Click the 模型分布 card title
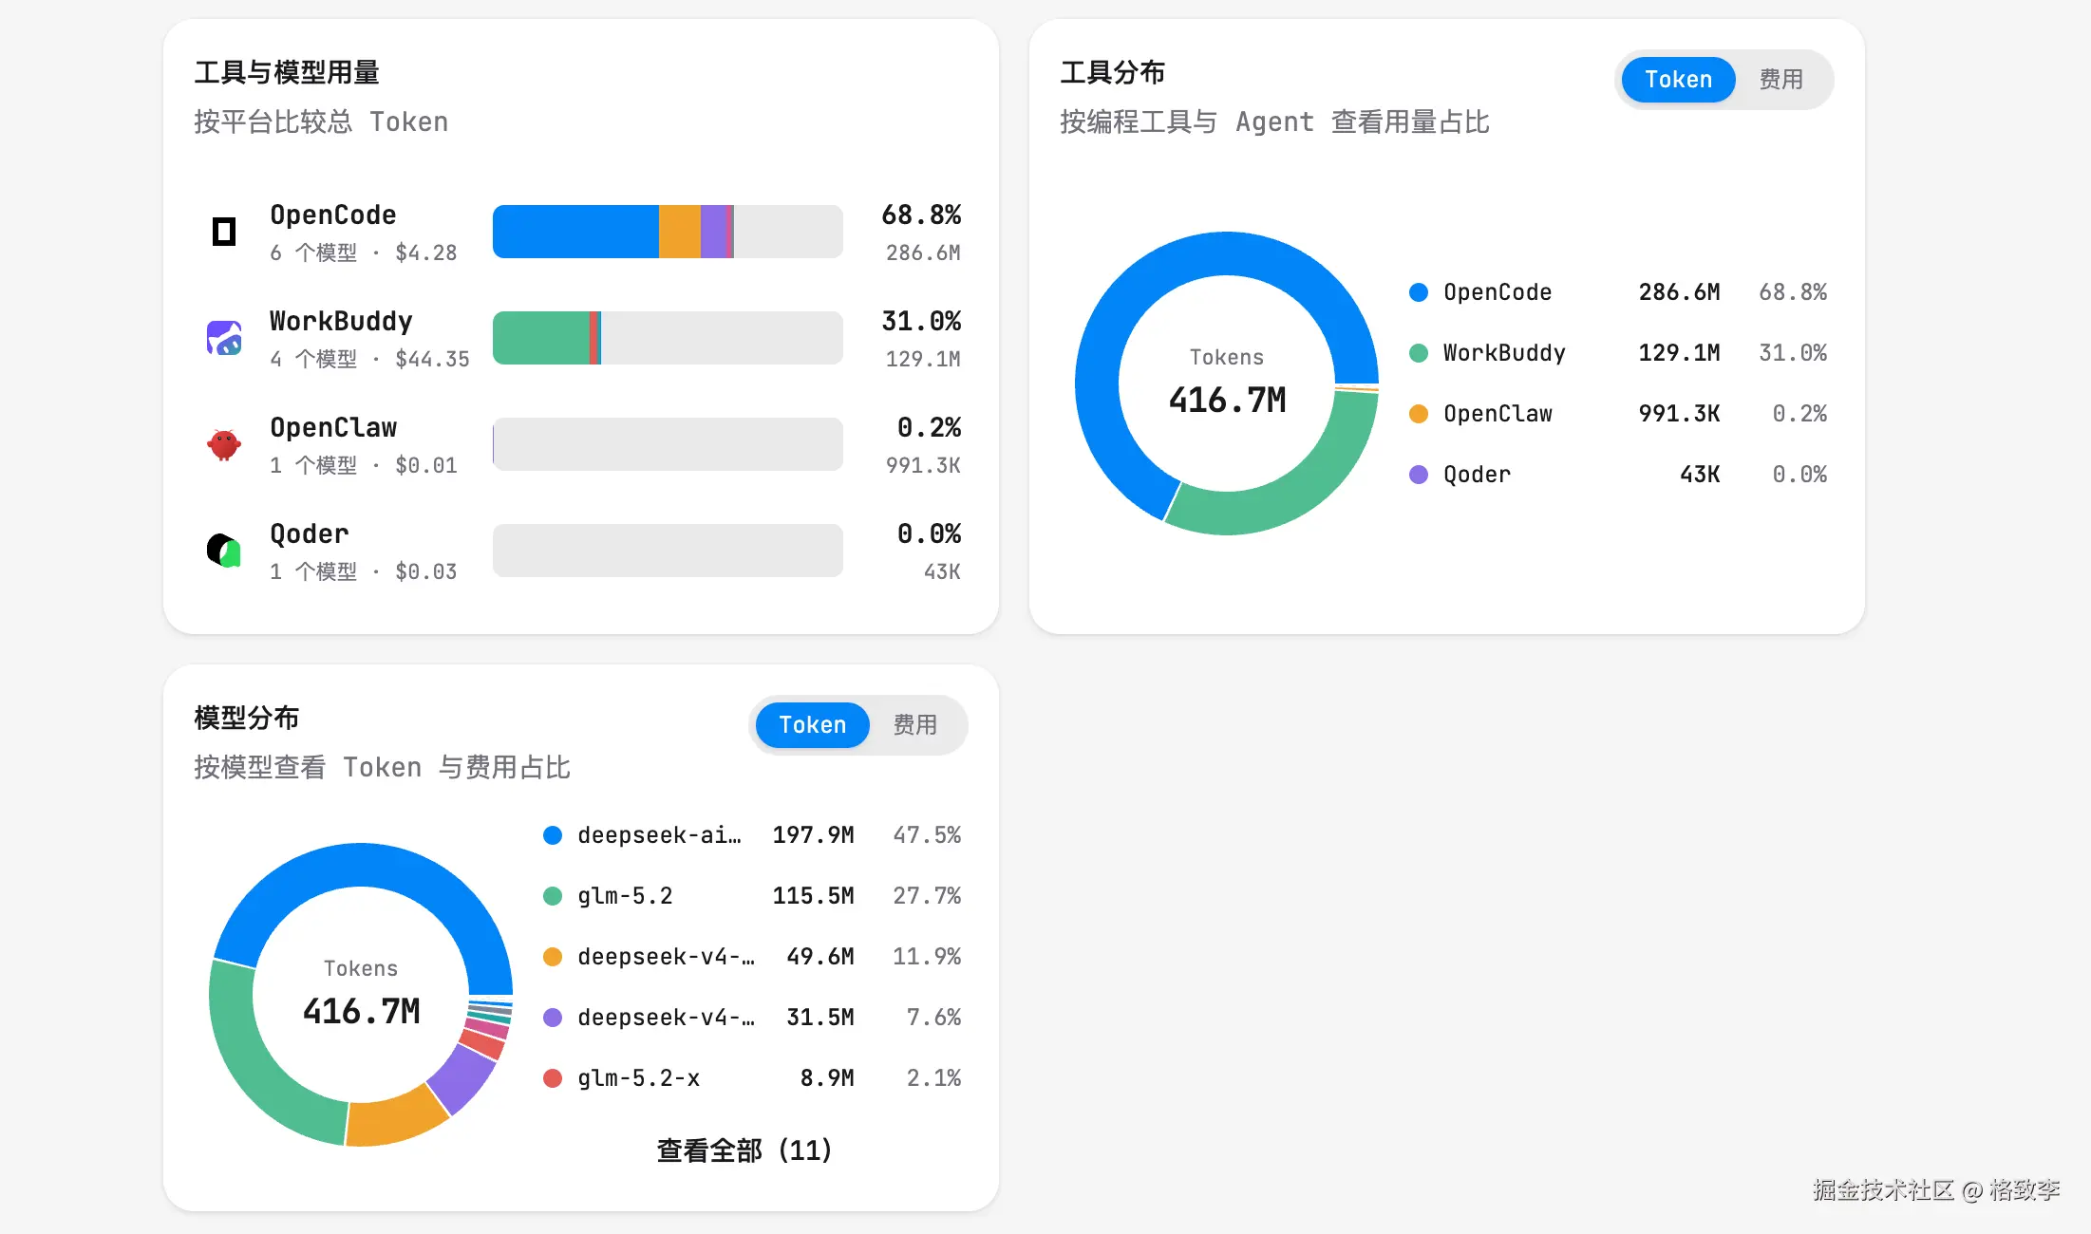Viewport: 2091px width, 1234px height. [x=247, y=718]
